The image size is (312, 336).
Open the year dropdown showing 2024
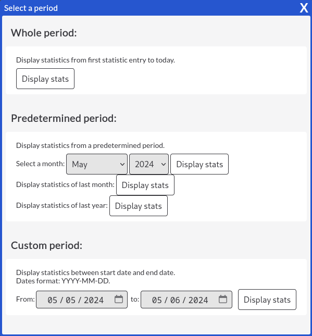[149, 164]
